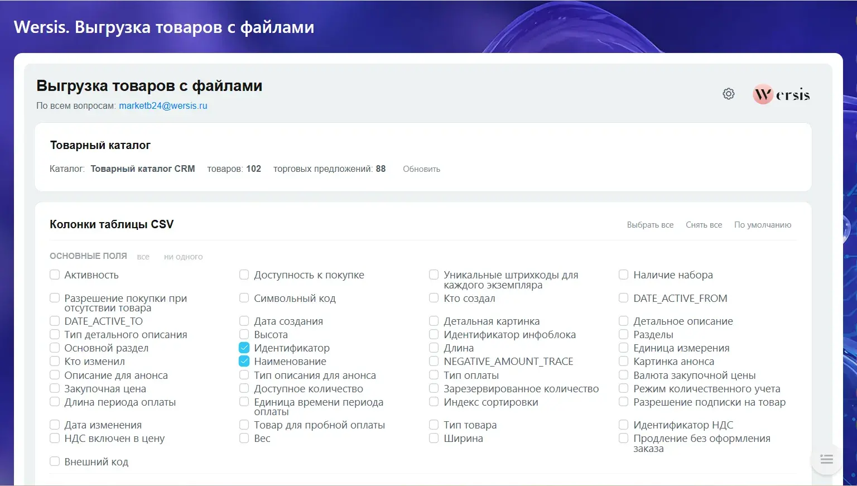Enable the Ширина checkbox
This screenshot has width=857, height=486.
pyautogui.click(x=434, y=438)
